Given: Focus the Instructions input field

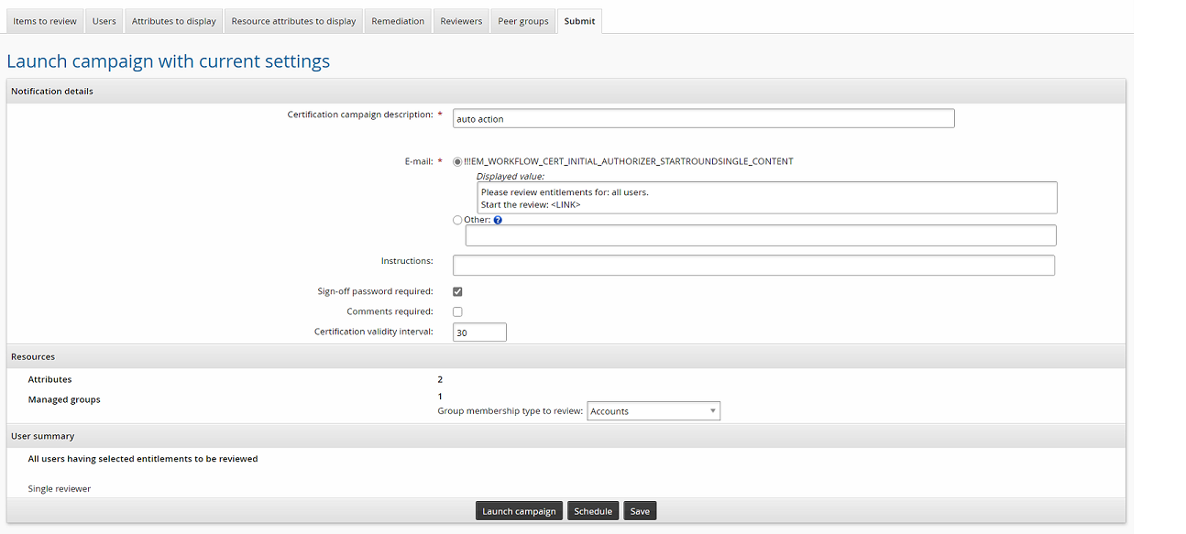Looking at the screenshot, I should pyautogui.click(x=753, y=266).
